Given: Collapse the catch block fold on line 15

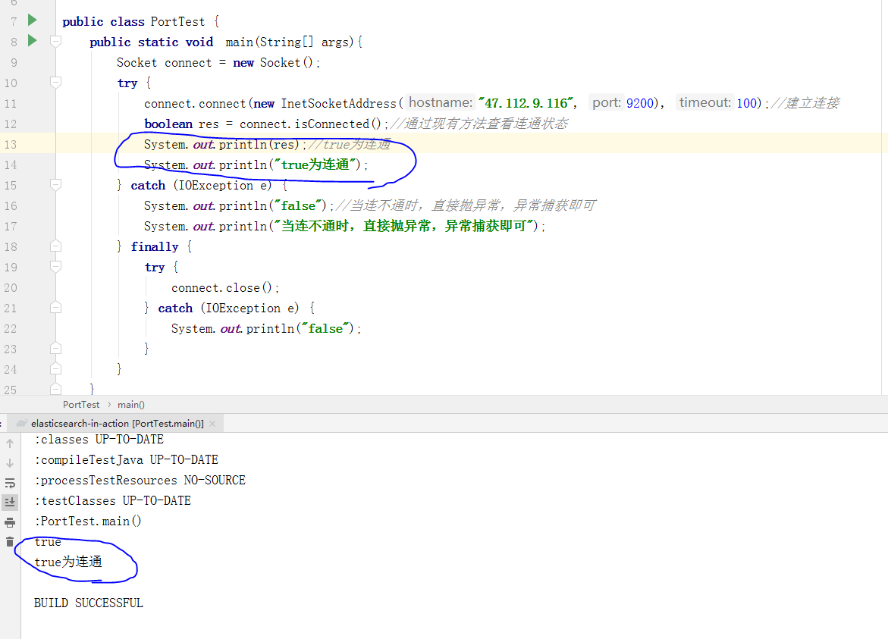Looking at the screenshot, I should [x=55, y=185].
